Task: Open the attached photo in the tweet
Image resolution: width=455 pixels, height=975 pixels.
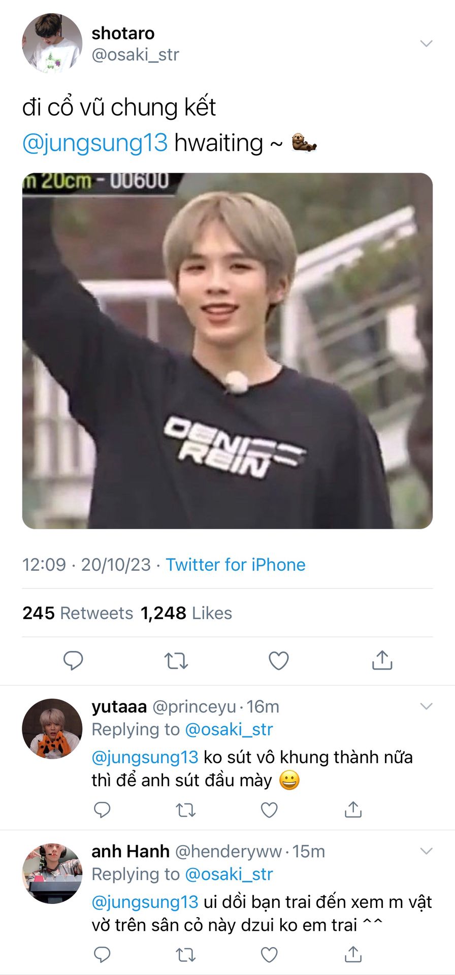Action: pos(227,350)
